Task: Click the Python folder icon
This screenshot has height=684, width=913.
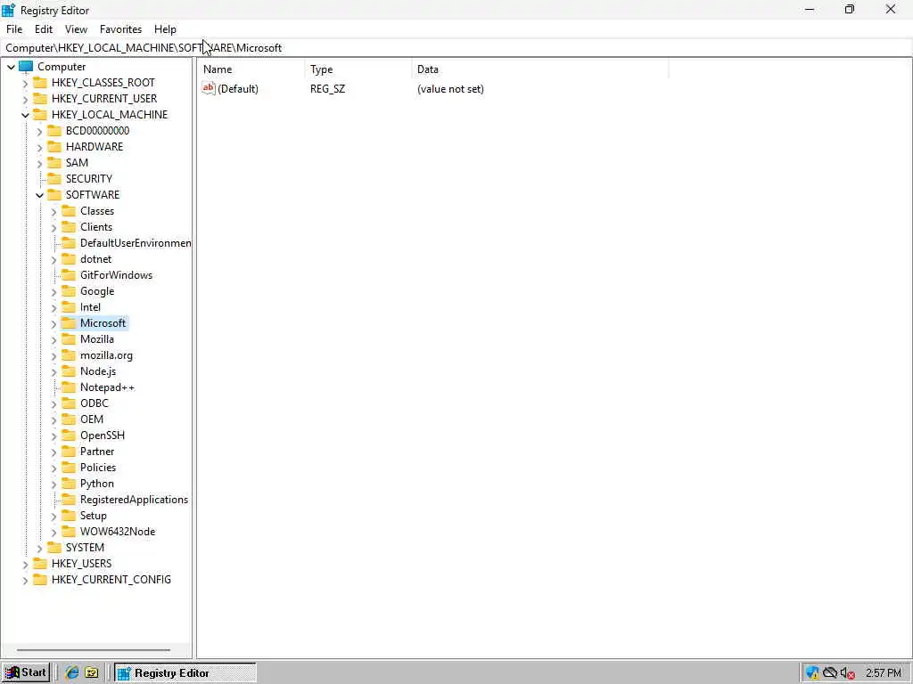Action: click(x=69, y=484)
